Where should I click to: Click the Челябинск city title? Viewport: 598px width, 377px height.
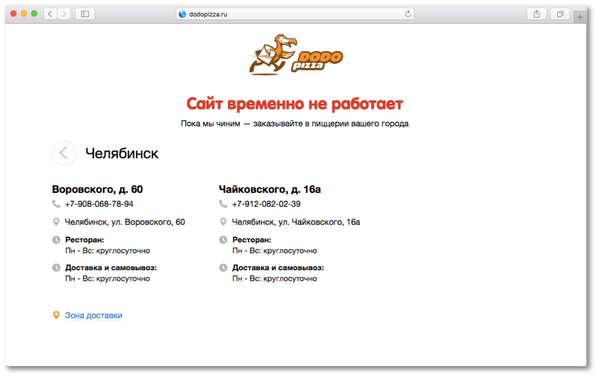(122, 153)
